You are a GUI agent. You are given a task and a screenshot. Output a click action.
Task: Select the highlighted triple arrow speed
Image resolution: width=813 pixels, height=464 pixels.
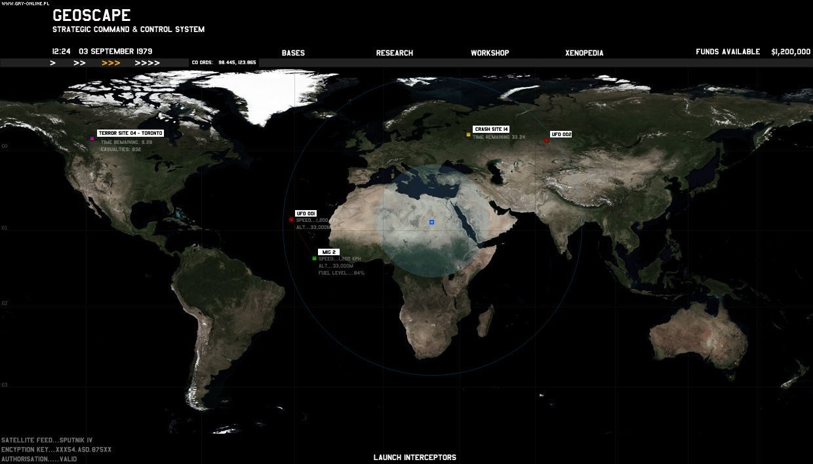[111, 63]
